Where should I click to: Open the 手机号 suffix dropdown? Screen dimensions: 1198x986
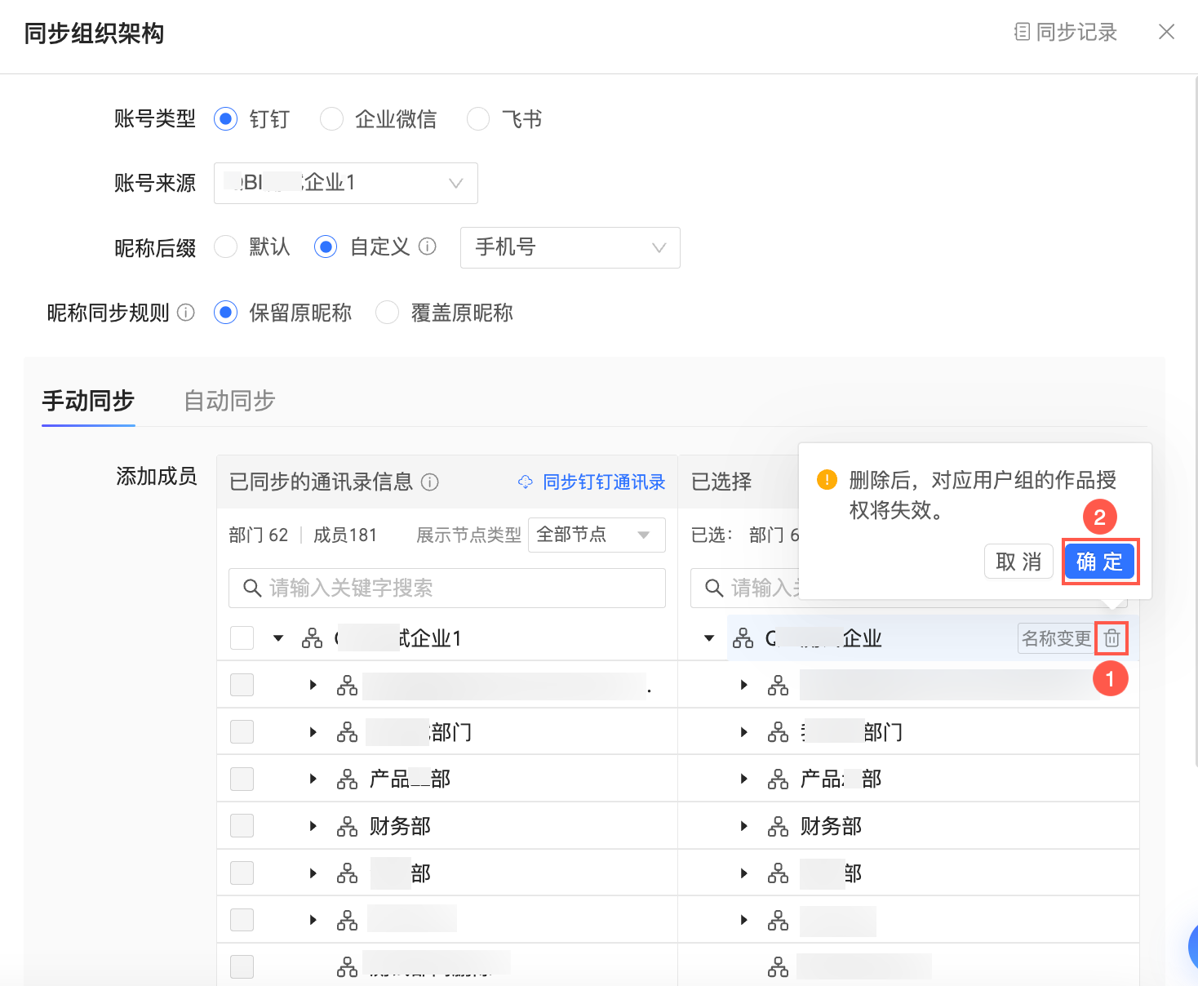click(570, 247)
